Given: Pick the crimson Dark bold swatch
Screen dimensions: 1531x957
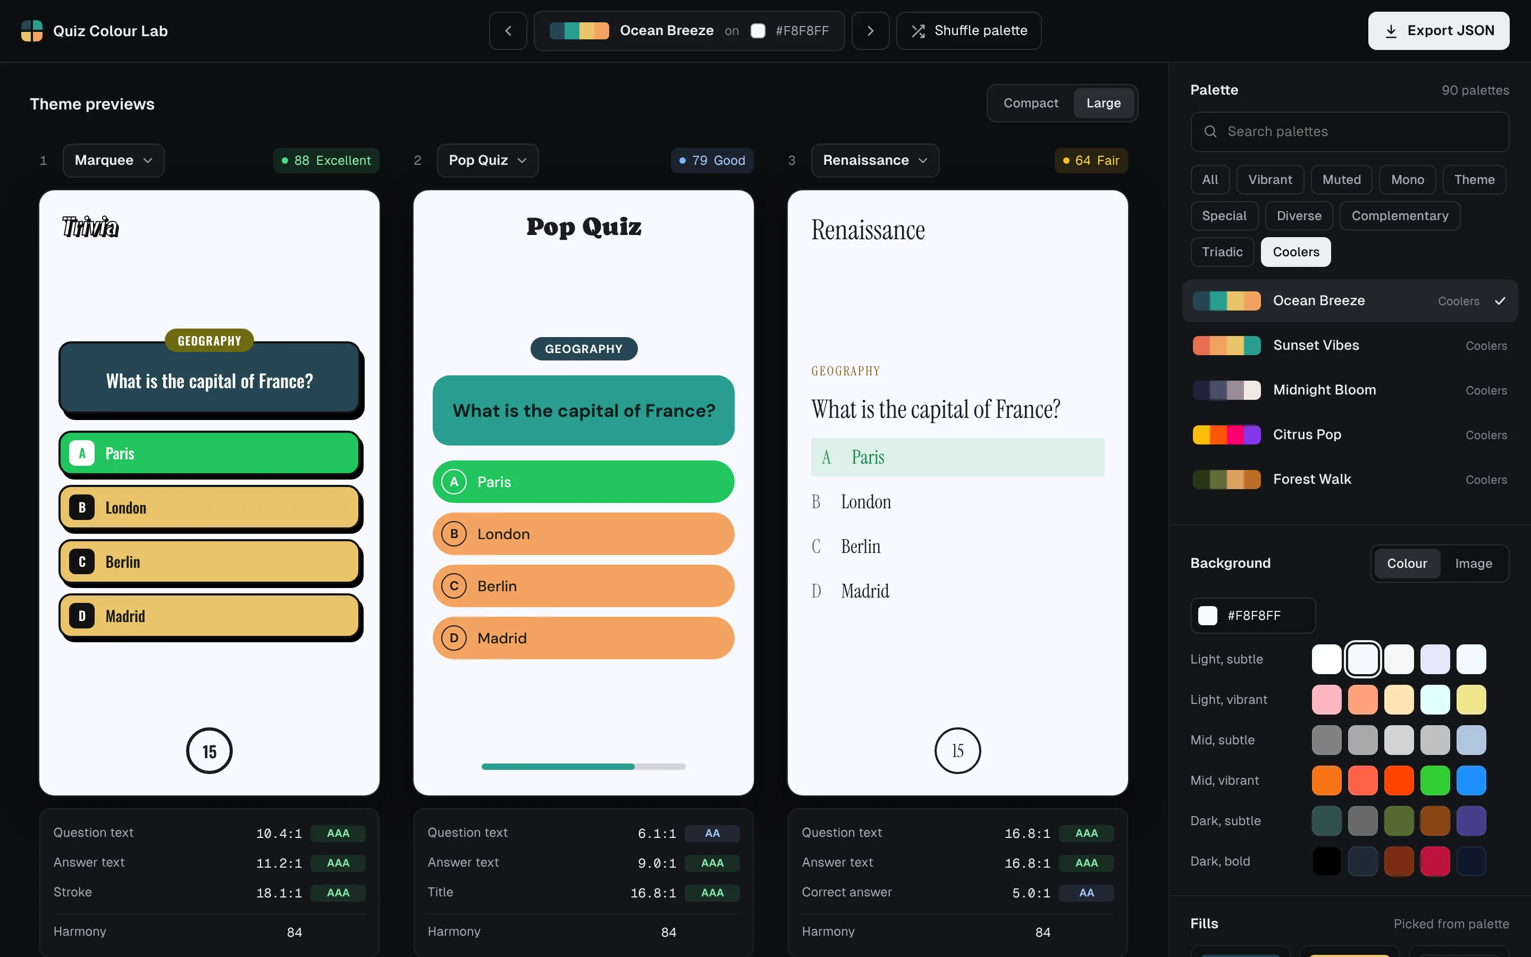Looking at the screenshot, I should coord(1434,861).
